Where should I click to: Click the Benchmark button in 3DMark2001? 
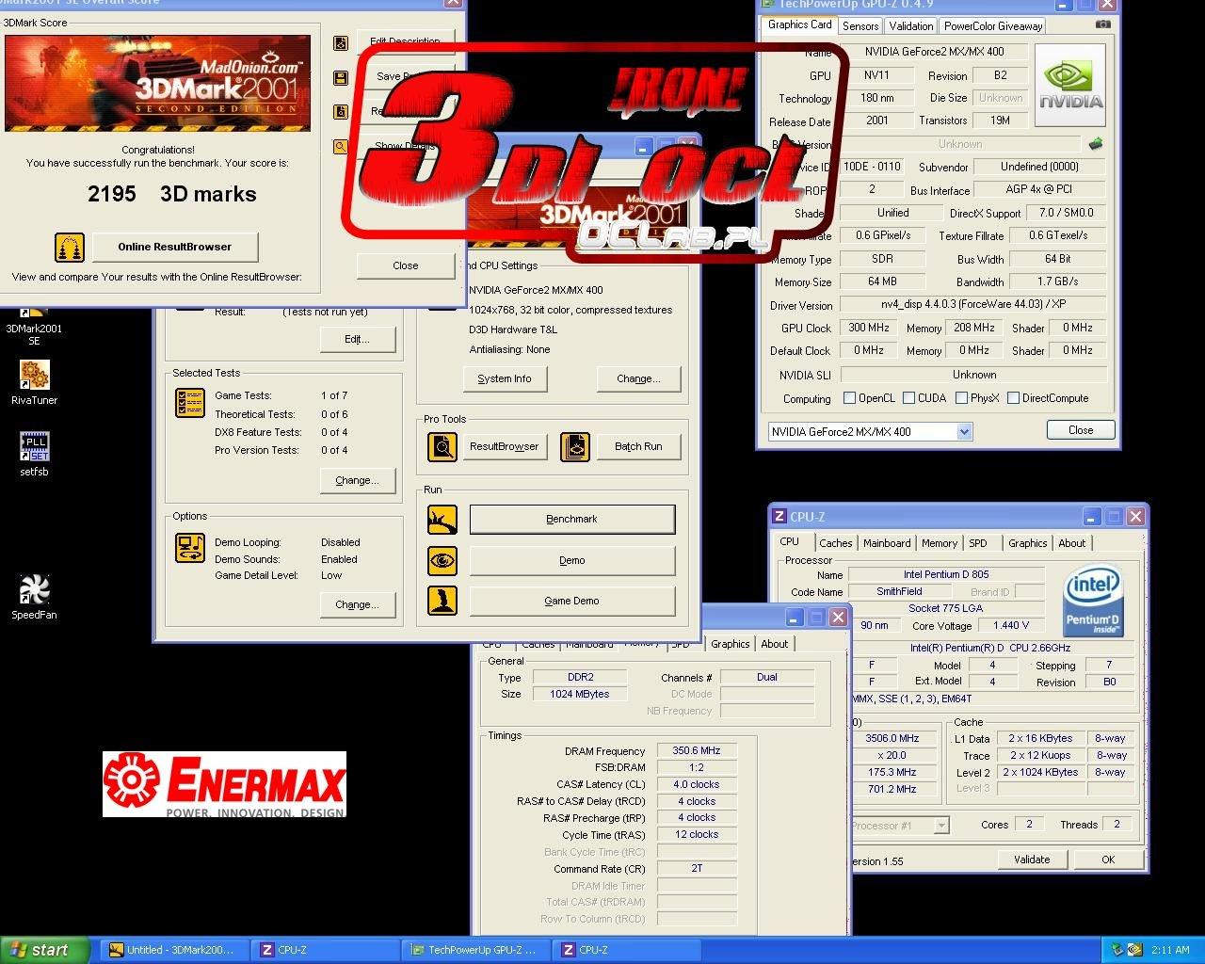572,519
